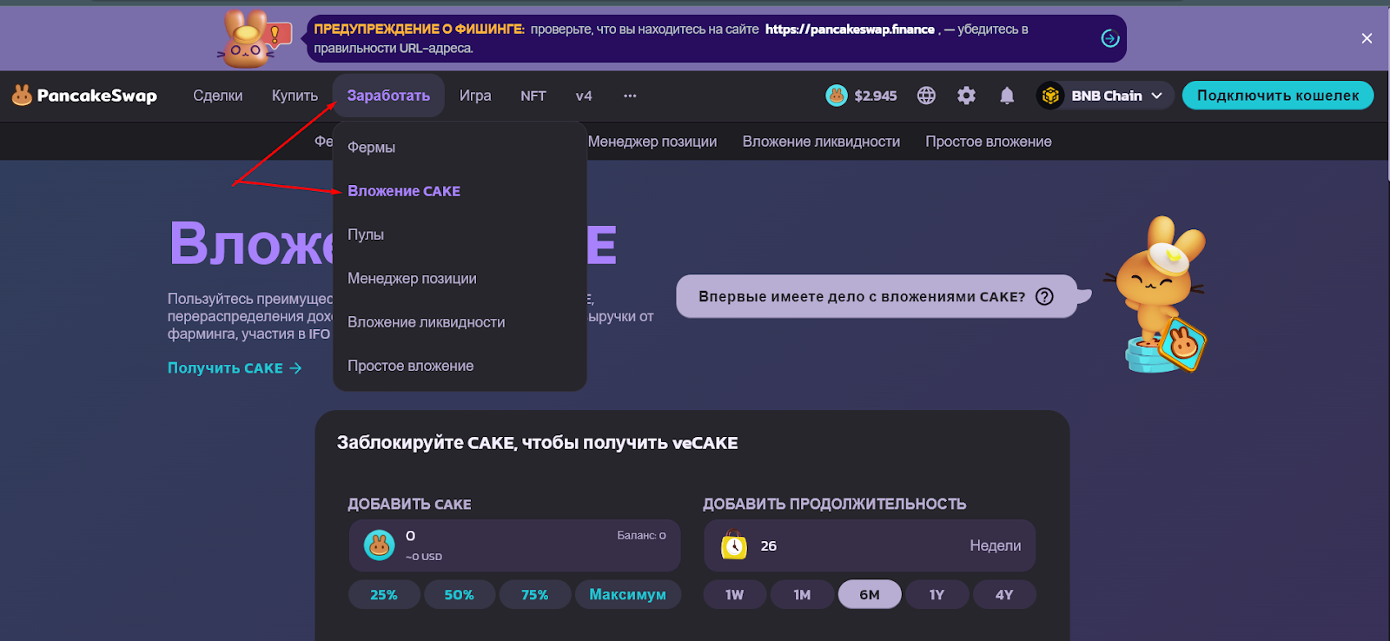Choose 25% amount preset
This screenshot has width=1390, height=641.
[x=384, y=595]
